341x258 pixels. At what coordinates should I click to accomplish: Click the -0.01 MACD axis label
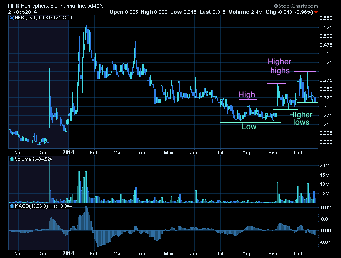click(x=325, y=242)
